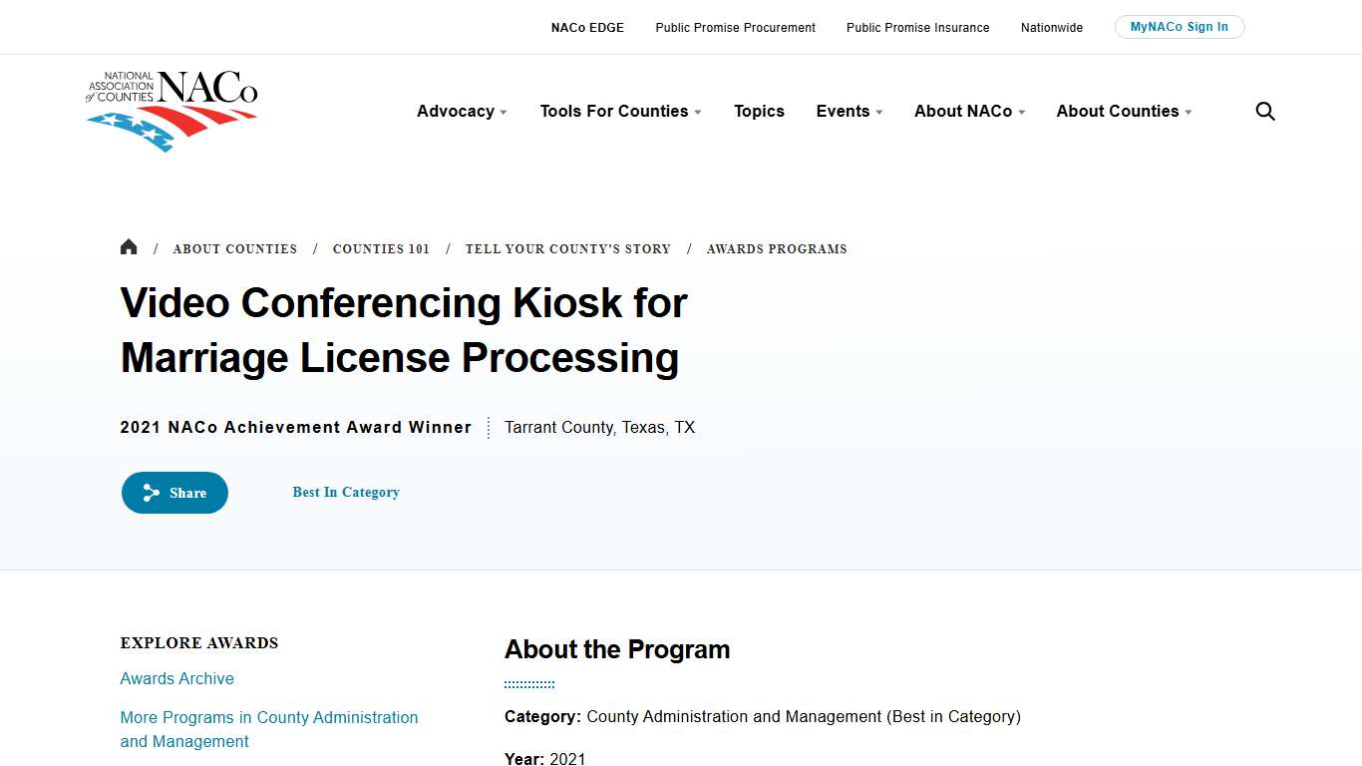This screenshot has width=1362, height=766.
Task: Open Best In Category link
Action: click(x=346, y=492)
